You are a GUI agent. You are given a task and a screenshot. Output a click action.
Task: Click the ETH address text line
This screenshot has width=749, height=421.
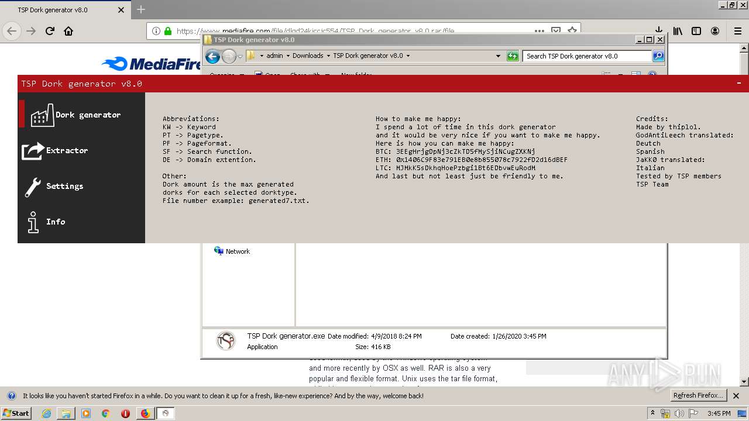[x=472, y=160]
